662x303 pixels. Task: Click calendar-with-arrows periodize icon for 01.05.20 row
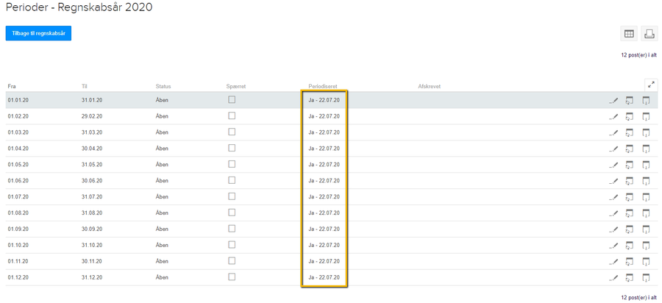(630, 165)
